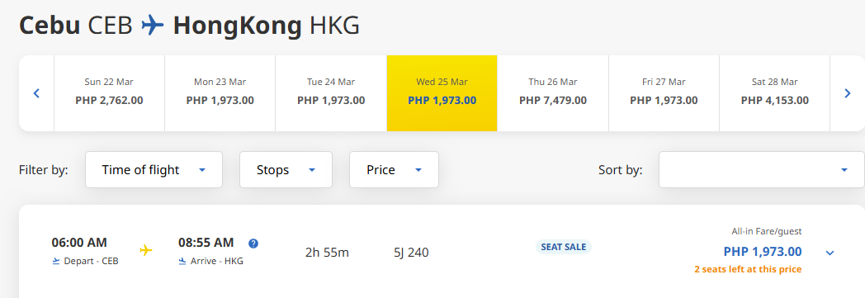Open the Price filter dropdown
The width and height of the screenshot is (865, 298).
point(394,170)
